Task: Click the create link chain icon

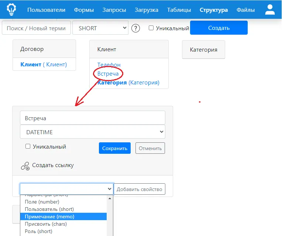Action: (25, 166)
